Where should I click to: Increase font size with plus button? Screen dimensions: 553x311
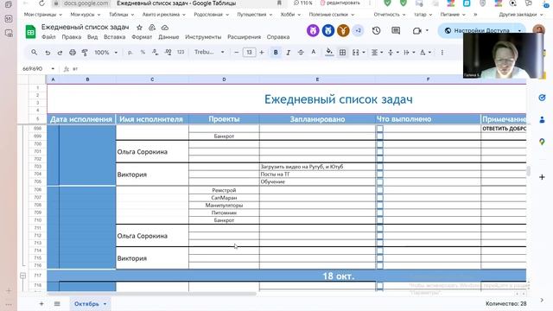click(262, 52)
